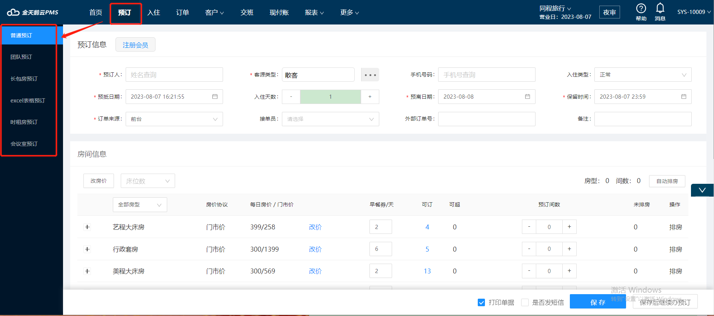The image size is (714, 316).
Task: Click the 保存 button
Action: 598,302
